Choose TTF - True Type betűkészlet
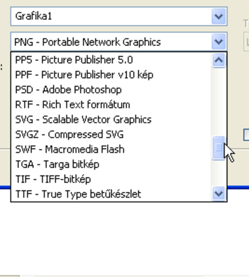This screenshot has width=249, height=277. (x=78, y=194)
